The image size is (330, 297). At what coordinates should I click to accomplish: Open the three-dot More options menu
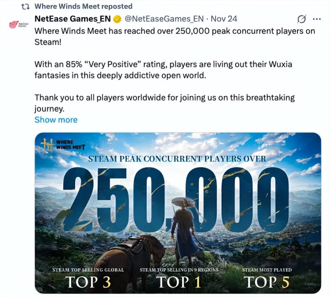coord(317,19)
